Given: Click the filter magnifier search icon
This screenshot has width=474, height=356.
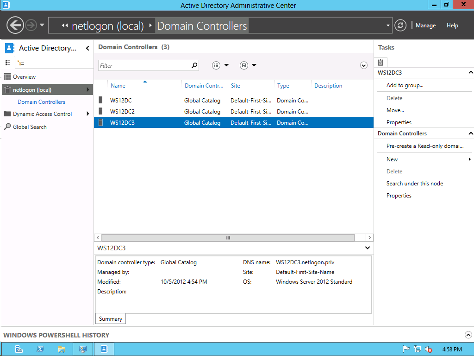Looking at the screenshot, I should (x=194, y=65).
